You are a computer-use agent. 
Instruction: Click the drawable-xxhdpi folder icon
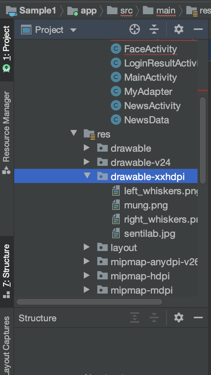click(x=103, y=177)
